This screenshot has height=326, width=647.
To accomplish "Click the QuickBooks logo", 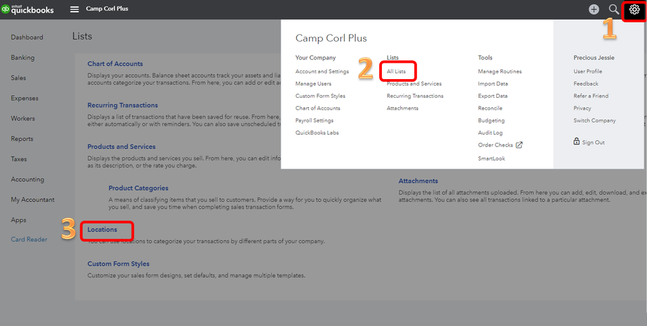I will (x=28, y=9).
